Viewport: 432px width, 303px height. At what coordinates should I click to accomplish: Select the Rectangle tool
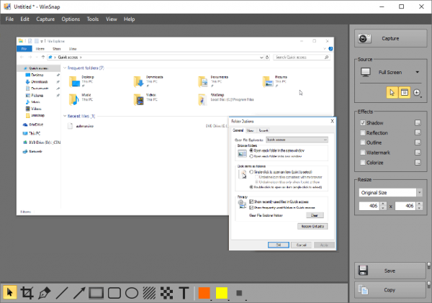click(96, 293)
